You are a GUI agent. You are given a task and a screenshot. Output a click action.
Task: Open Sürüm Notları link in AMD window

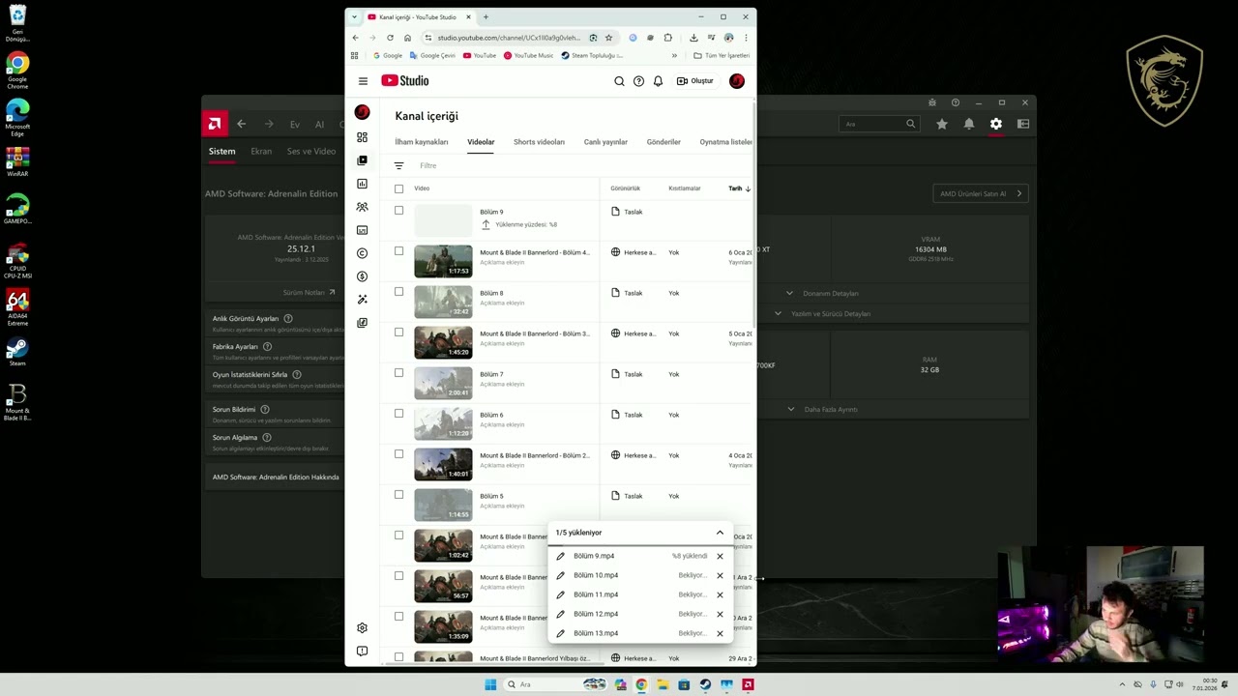(309, 292)
